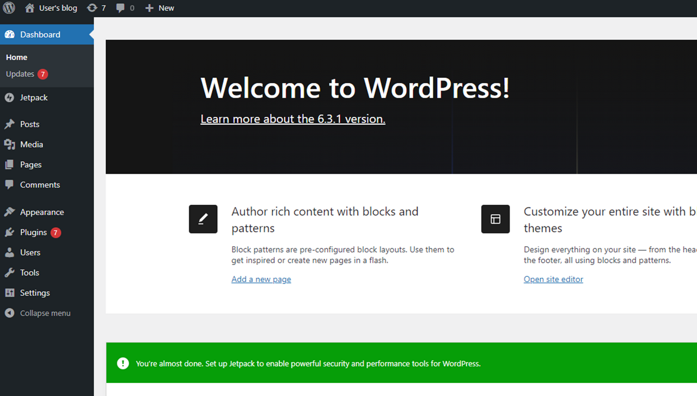Click the home icon beside User's blog
This screenshot has width=697, height=396.
[x=29, y=8]
